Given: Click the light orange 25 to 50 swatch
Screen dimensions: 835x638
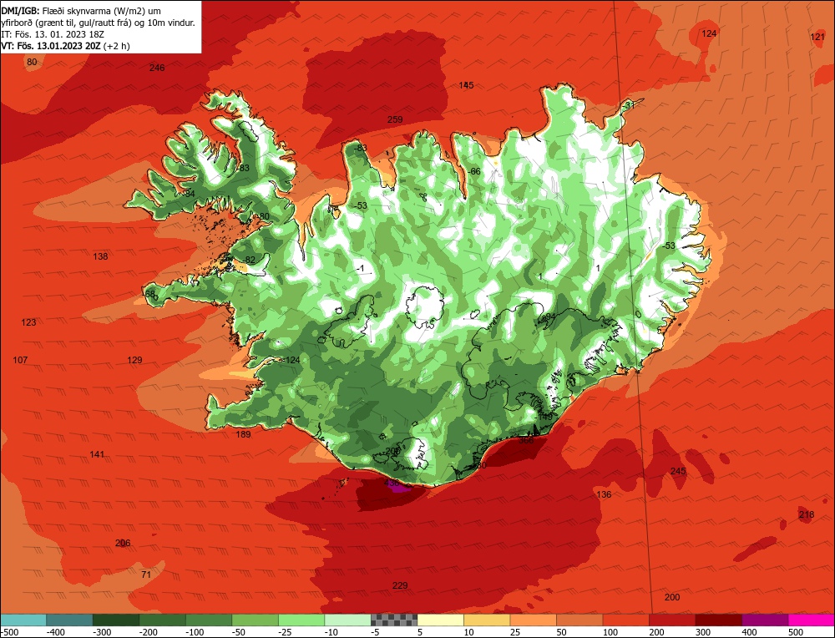Looking at the screenshot, I should point(533,620).
